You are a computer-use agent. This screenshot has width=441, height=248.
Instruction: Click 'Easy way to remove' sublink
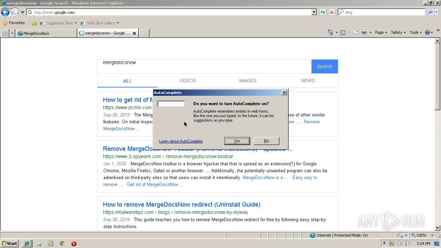305,178
